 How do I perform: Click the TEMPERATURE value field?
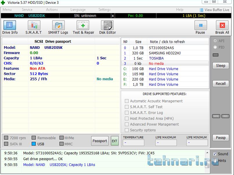[x=134, y=143]
